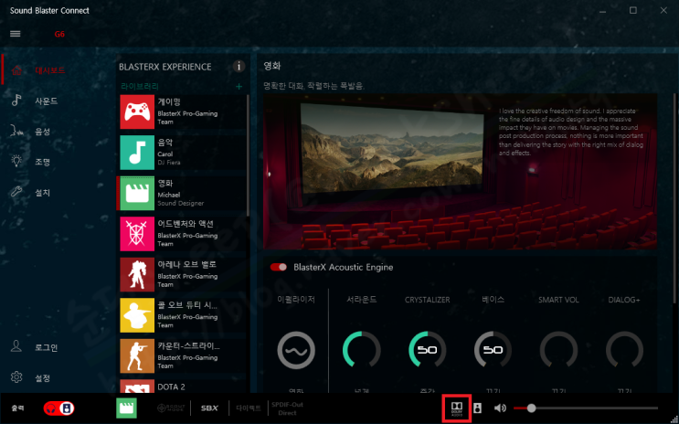Toggle the 서라운드 surround dial
Viewport: 679px width, 424px height.
click(362, 350)
